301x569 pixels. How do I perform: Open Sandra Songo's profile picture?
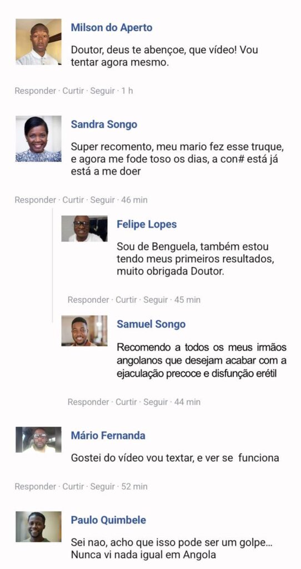(x=38, y=138)
